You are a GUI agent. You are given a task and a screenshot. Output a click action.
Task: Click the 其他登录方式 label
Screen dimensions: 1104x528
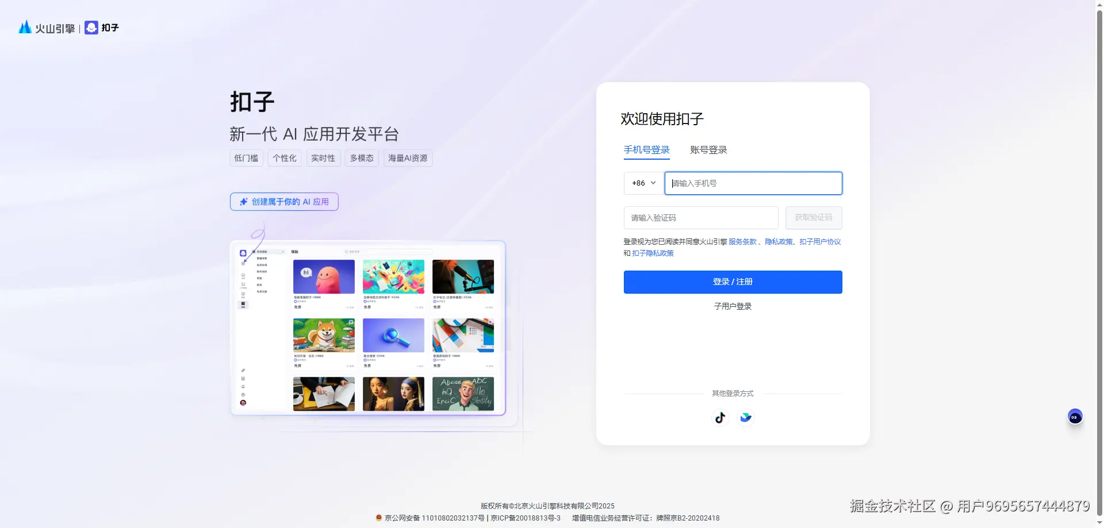(x=733, y=394)
